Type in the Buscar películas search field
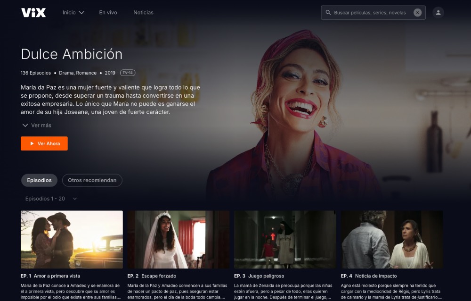 pos(370,13)
